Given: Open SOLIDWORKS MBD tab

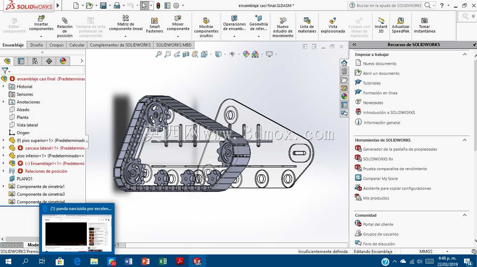Looking at the screenshot, I should (x=174, y=45).
